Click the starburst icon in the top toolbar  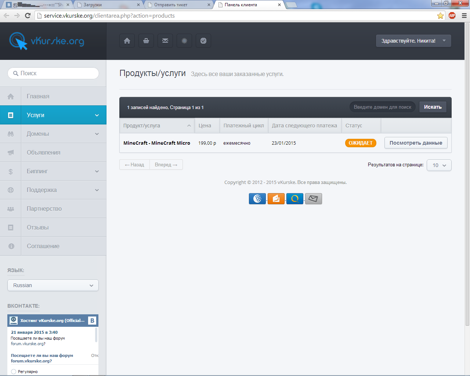184,41
